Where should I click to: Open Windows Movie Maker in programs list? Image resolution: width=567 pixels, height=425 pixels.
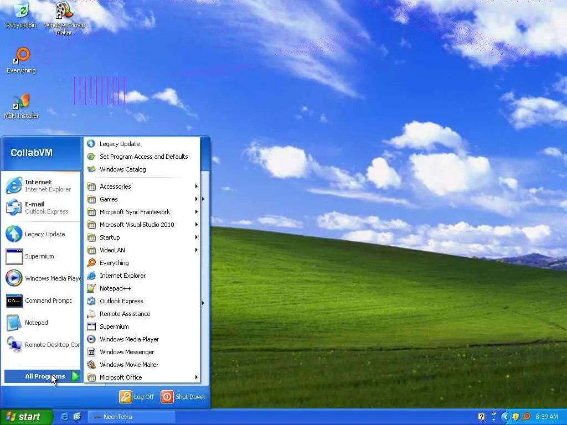142,365
